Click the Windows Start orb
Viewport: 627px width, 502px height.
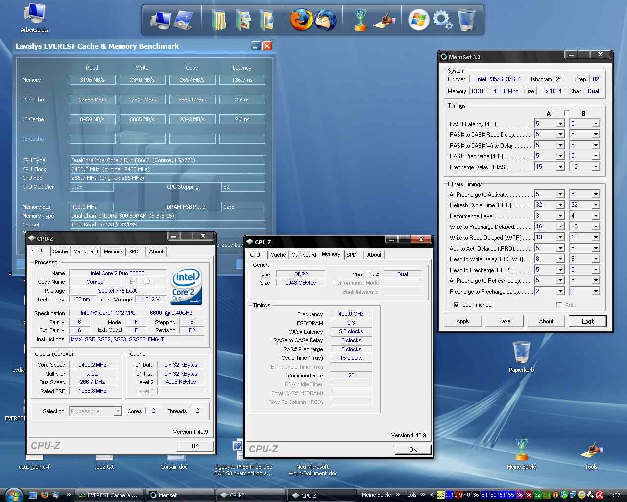tap(13, 495)
